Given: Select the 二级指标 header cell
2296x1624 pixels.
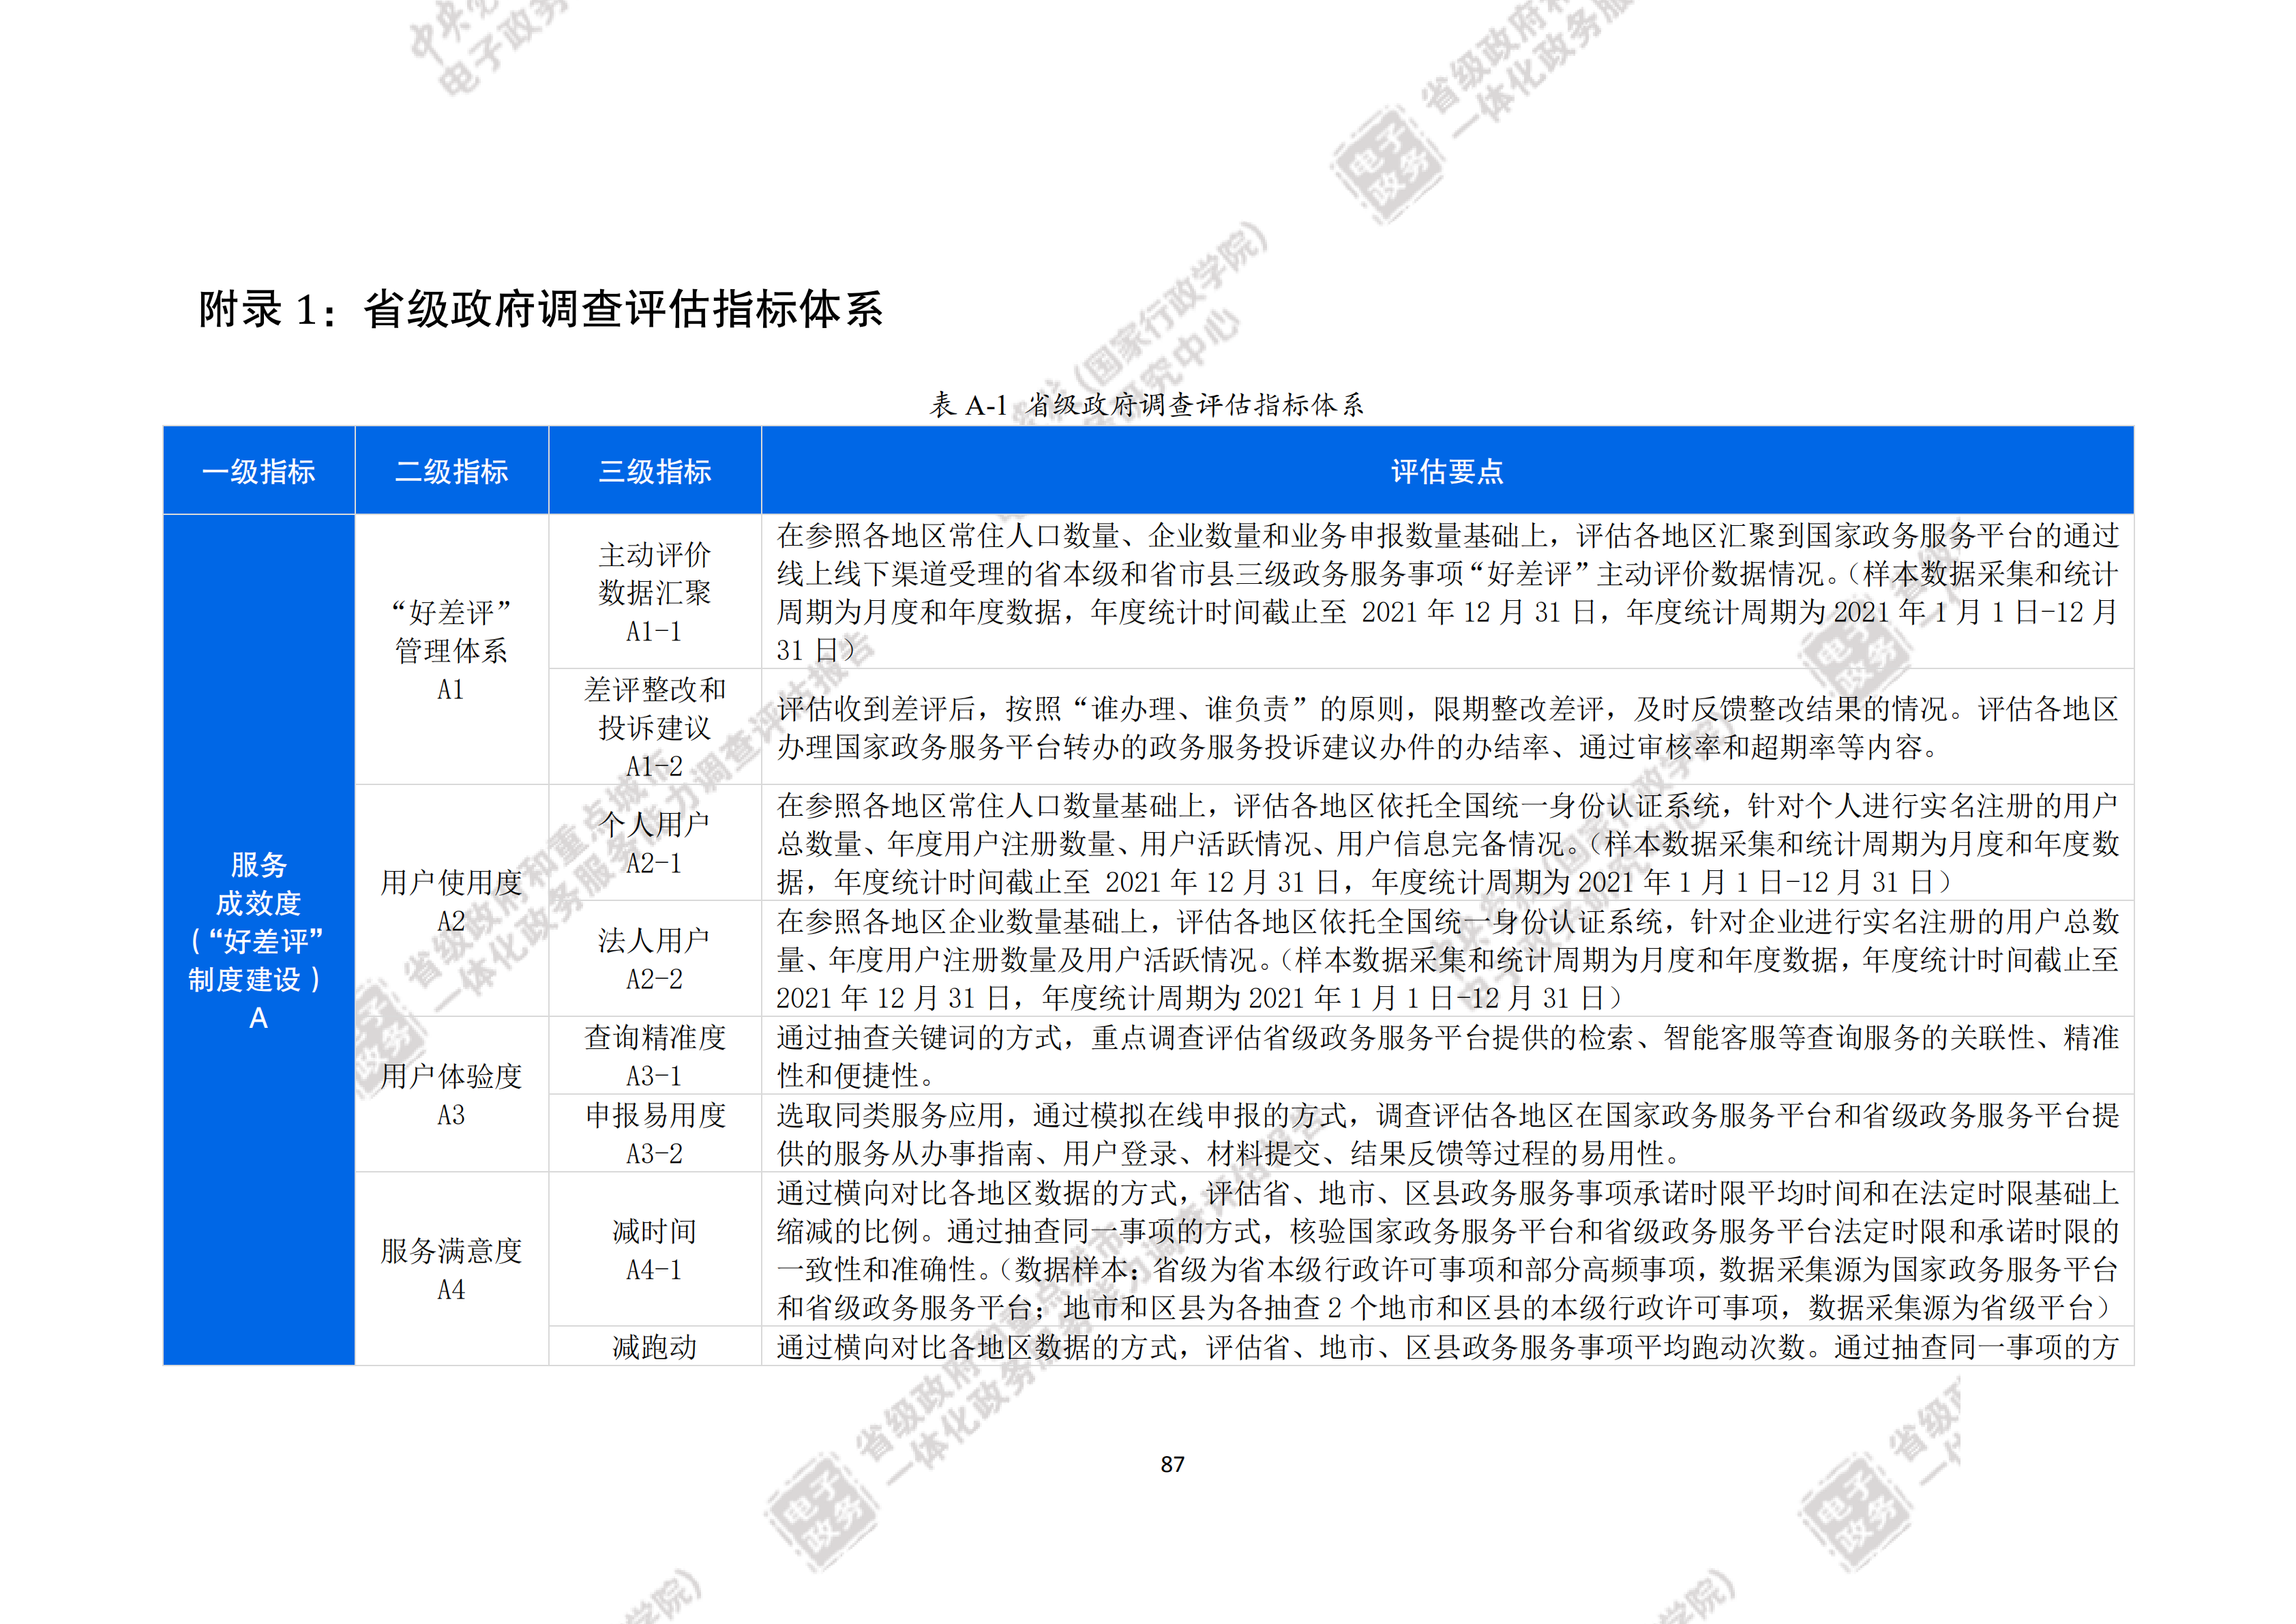Looking at the screenshot, I should coord(451,471).
